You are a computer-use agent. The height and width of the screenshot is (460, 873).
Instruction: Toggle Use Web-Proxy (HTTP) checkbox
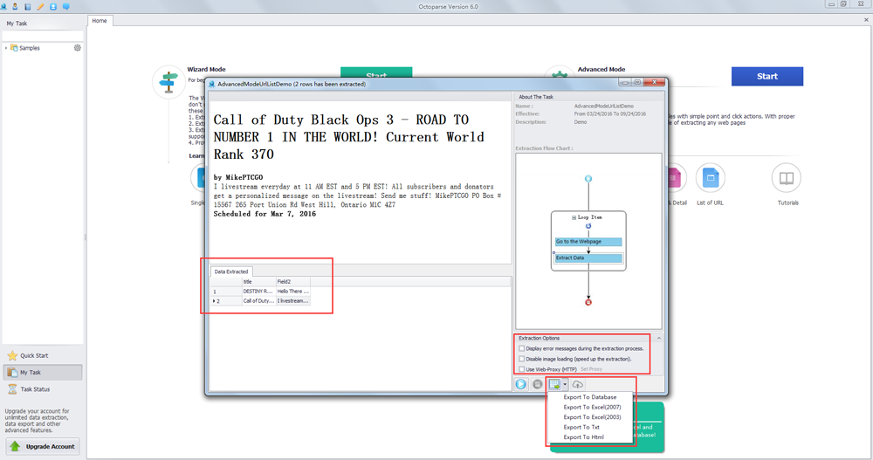click(x=522, y=369)
